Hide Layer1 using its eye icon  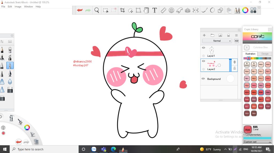point(203,48)
